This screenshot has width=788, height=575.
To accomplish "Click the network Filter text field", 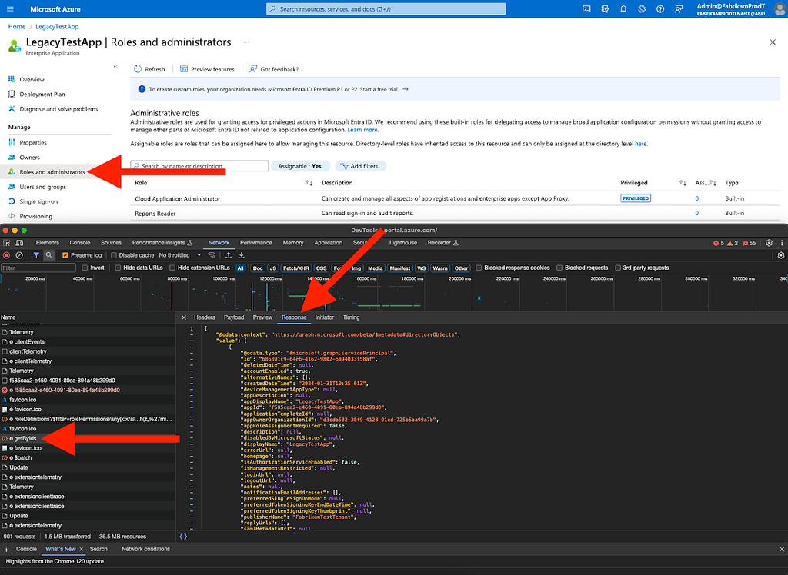I will [38, 268].
